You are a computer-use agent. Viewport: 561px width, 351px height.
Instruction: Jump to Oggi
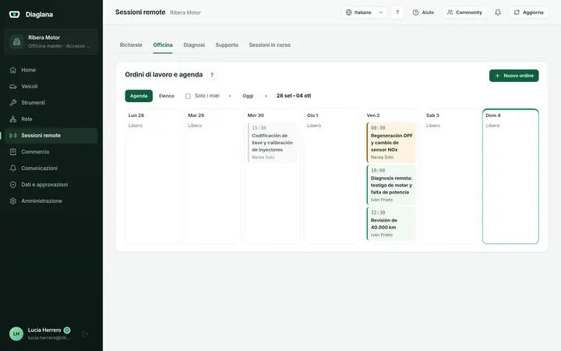tap(248, 96)
